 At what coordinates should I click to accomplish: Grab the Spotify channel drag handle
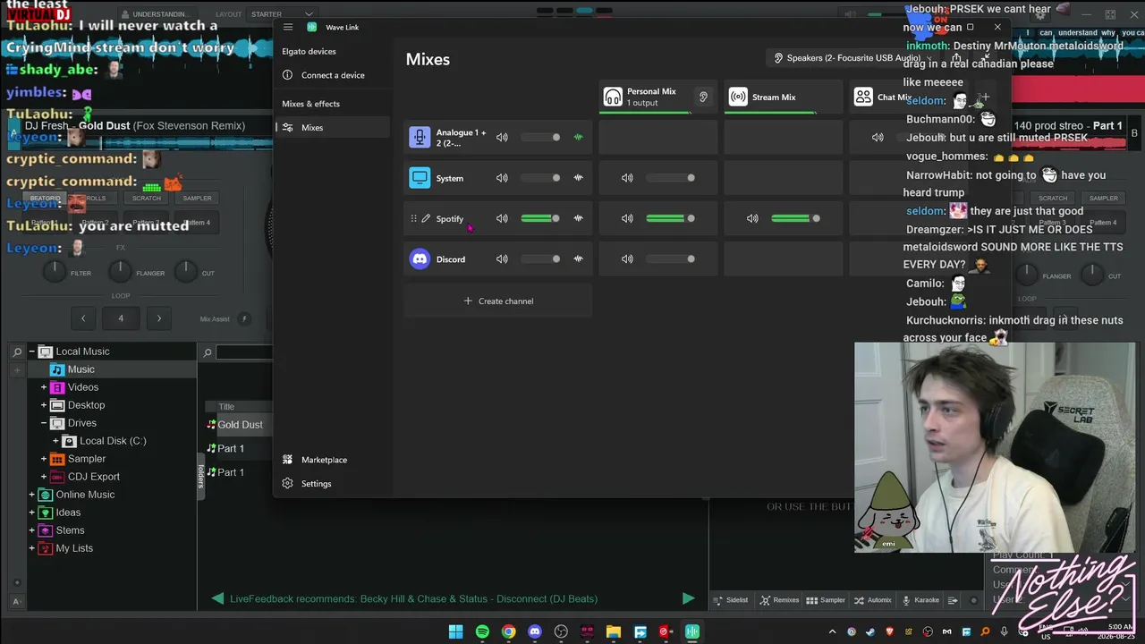(x=413, y=218)
